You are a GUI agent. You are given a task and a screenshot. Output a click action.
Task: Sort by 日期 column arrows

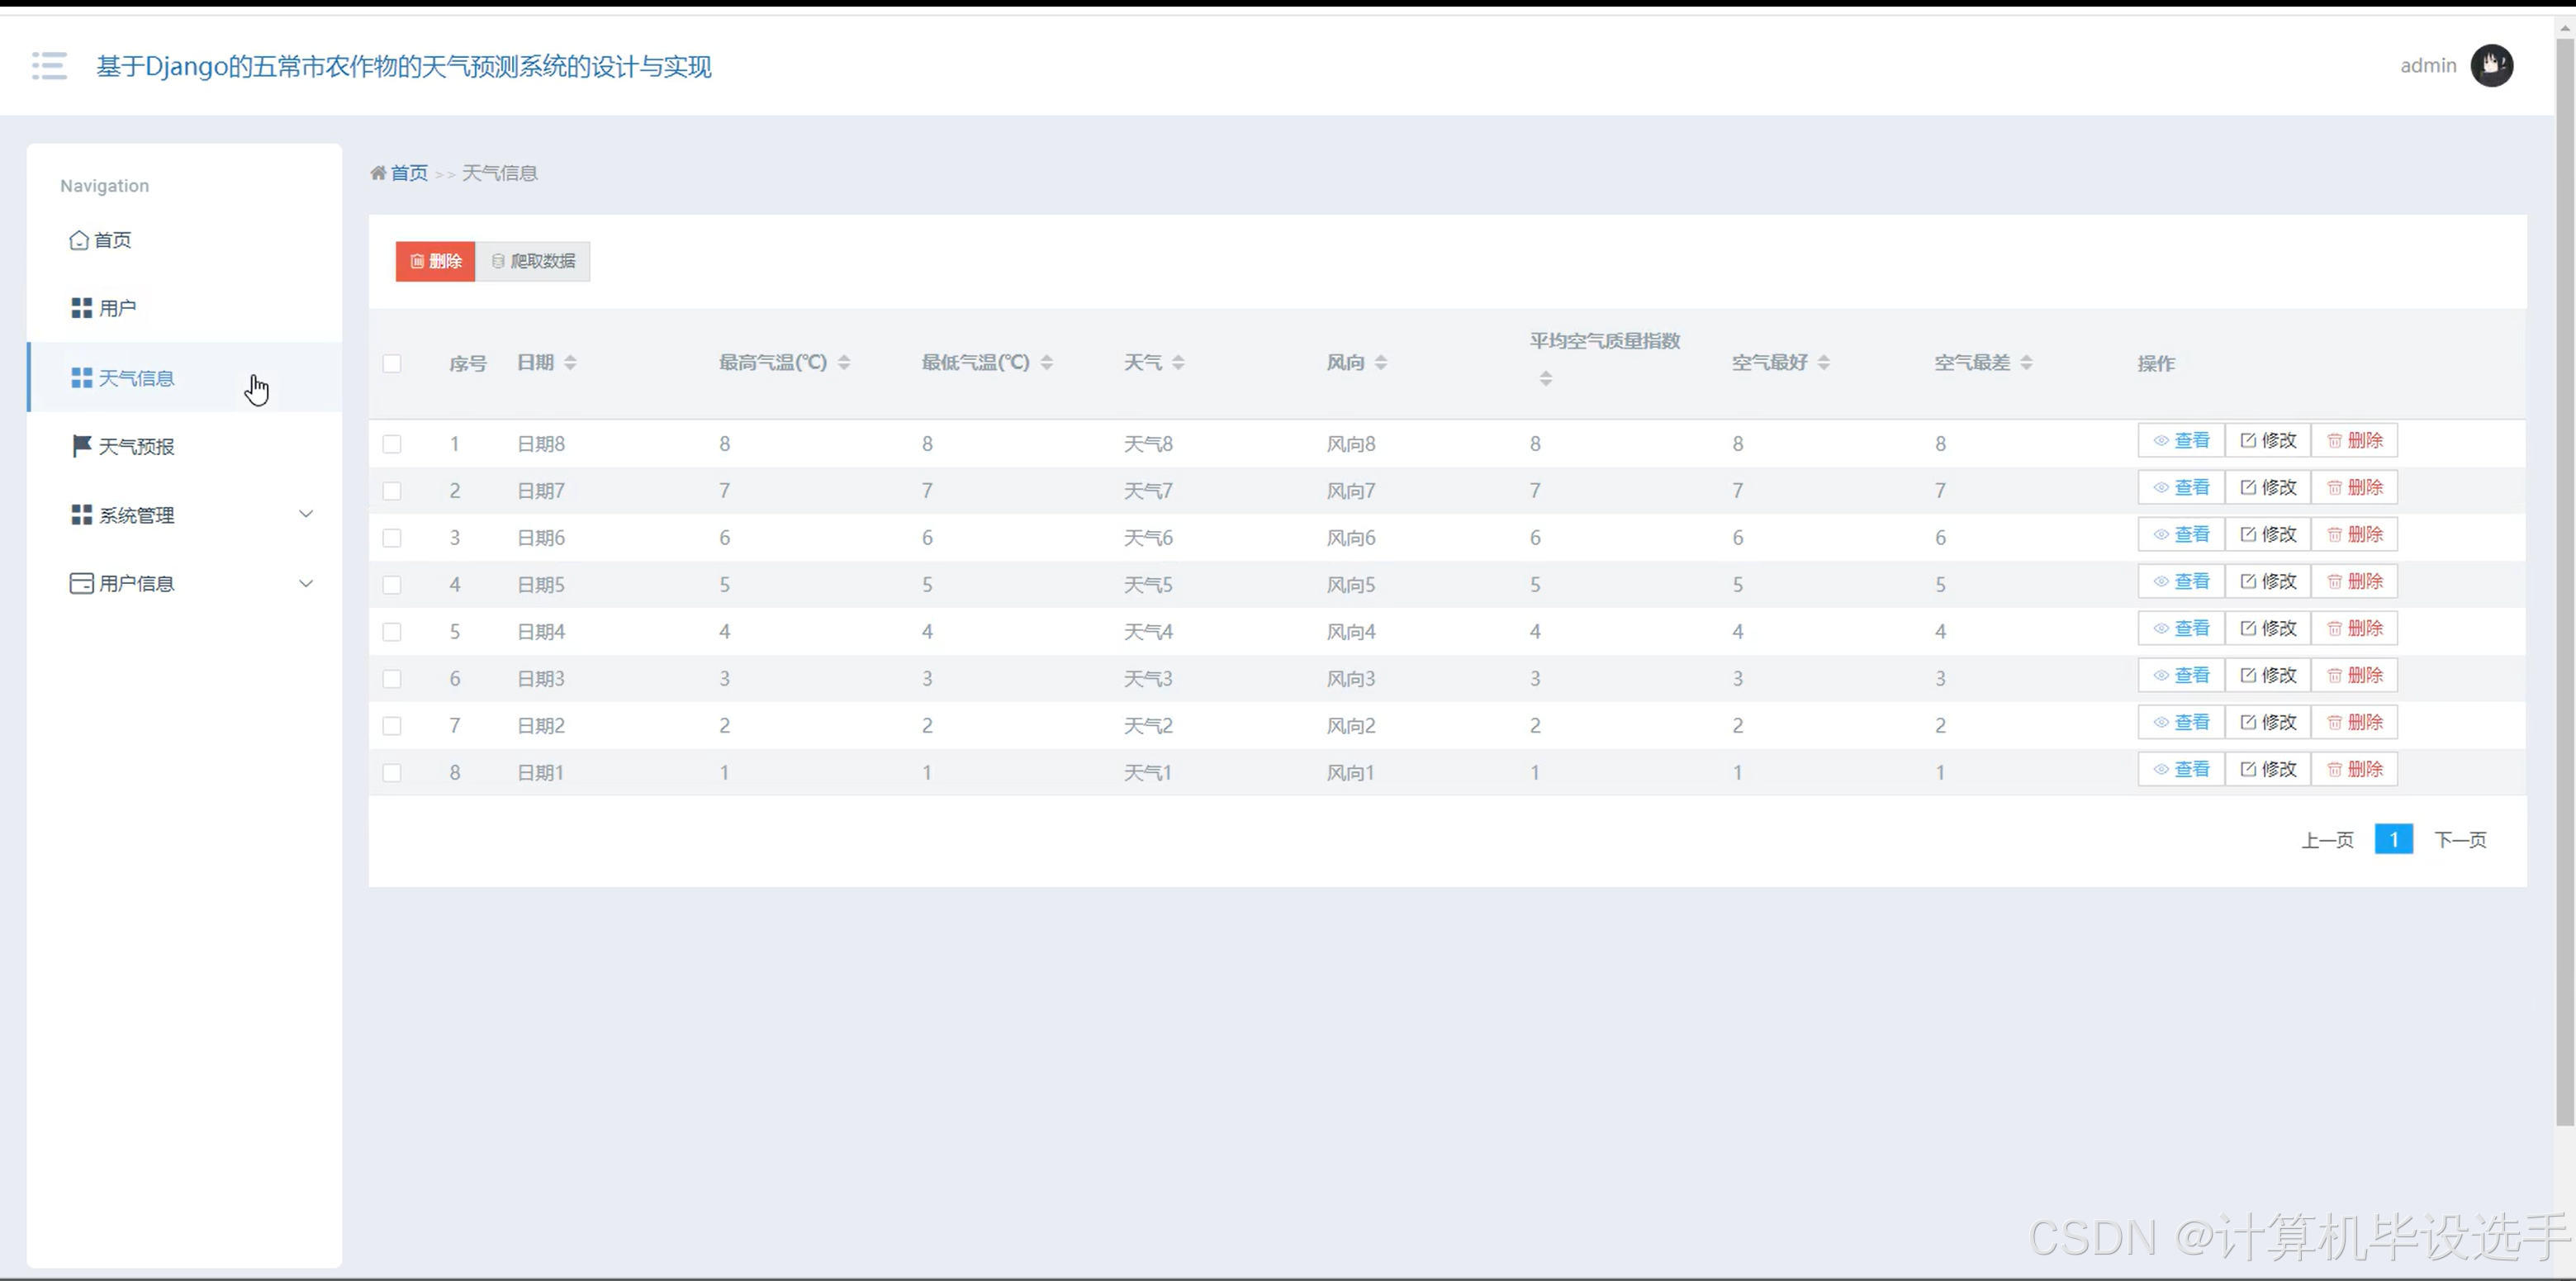[570, 363]
